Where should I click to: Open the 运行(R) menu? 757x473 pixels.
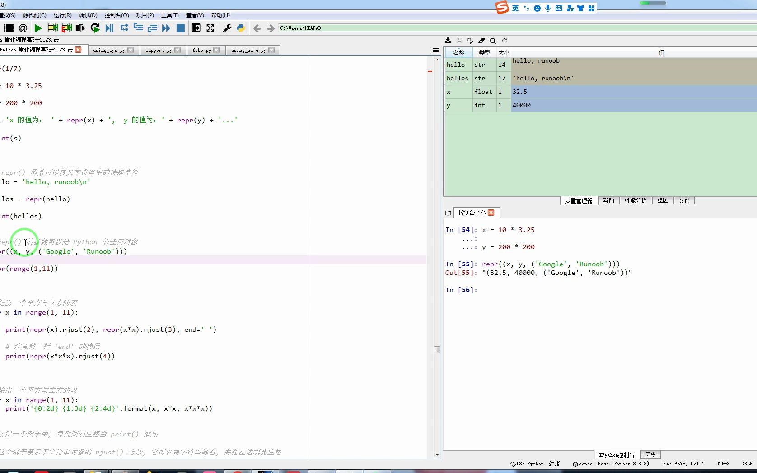[x=62, y=15]
